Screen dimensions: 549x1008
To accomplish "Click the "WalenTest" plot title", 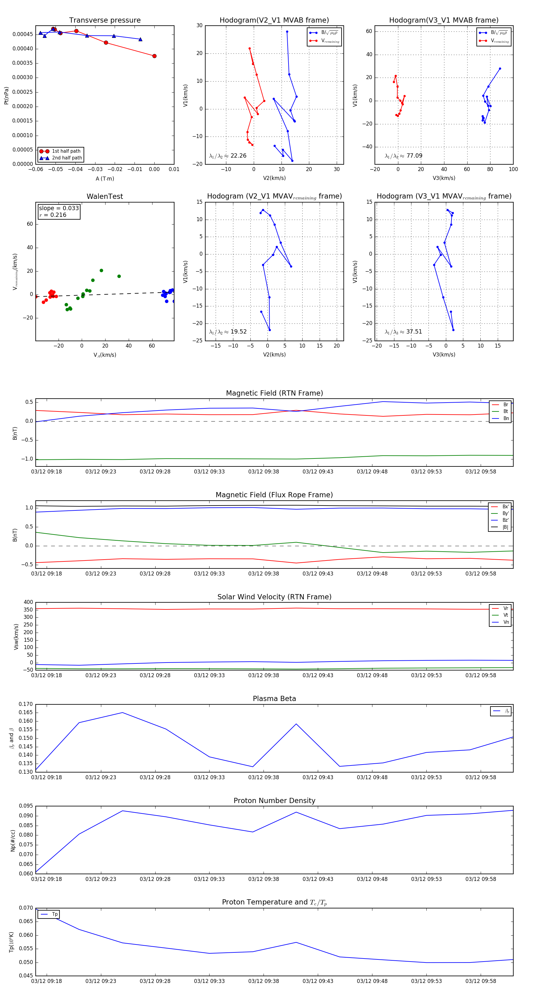I will click(x=105, y=196).
